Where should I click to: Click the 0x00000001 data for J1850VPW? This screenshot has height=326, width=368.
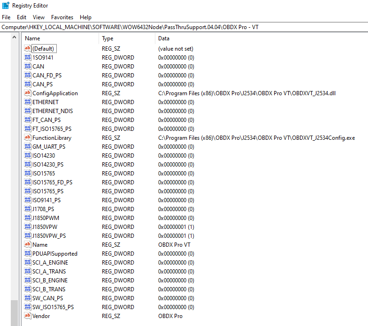coord(176,227)
